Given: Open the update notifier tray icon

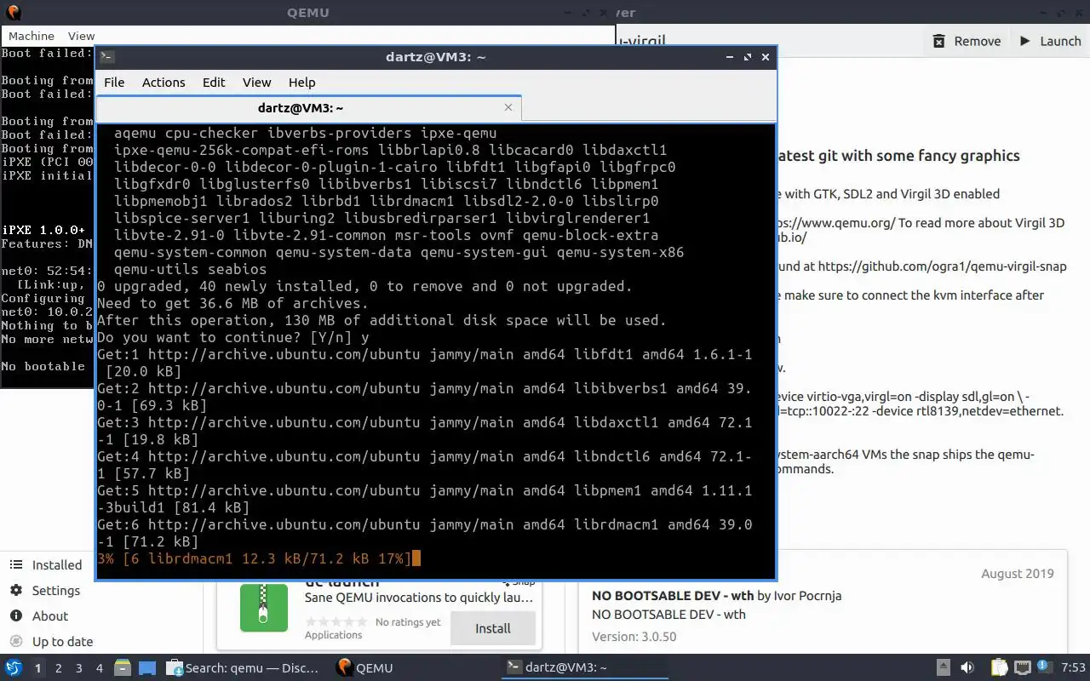Looking at the screenshot, I should point(1045,667).
